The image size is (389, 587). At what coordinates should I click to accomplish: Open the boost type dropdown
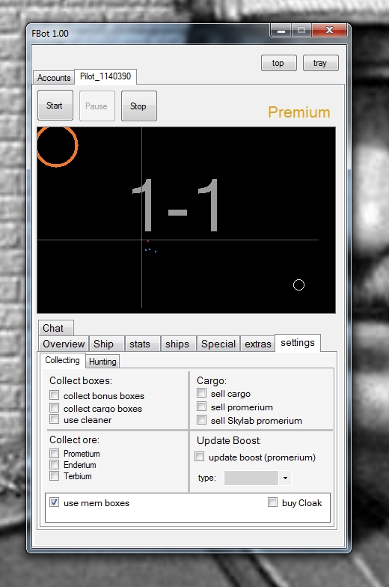pos(286,478)
